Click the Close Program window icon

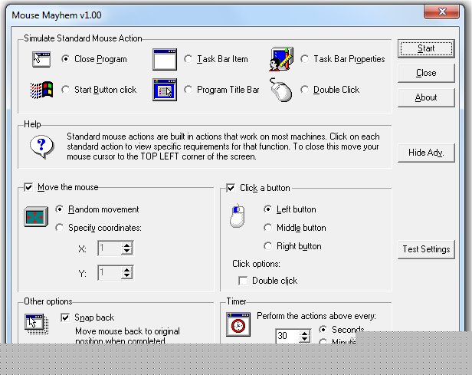click(x=41, y=59)
